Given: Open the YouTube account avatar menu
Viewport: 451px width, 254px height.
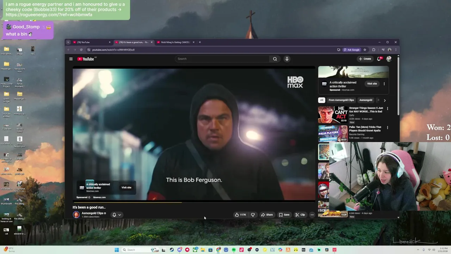Looking at the screenshot, I should tap(389, 59).
